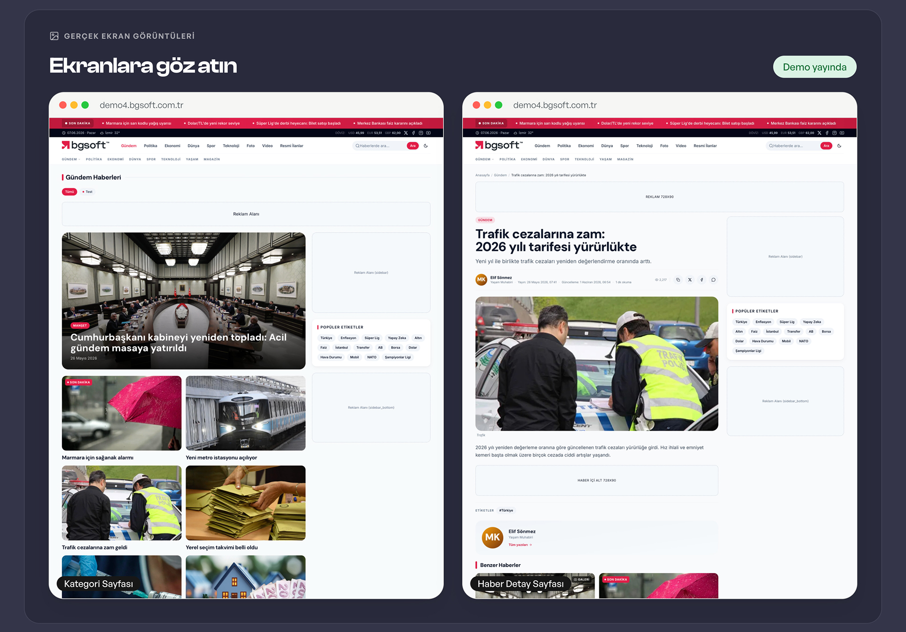
Task: Click the REKLAM 728X90 banner on news detail page
Action: click(659, 197)
